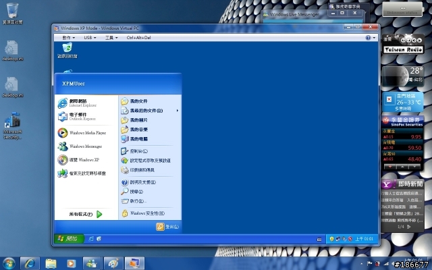Select the stock row priced 9.95
This screenshot has width=432, height=270.
coord(402,134)
